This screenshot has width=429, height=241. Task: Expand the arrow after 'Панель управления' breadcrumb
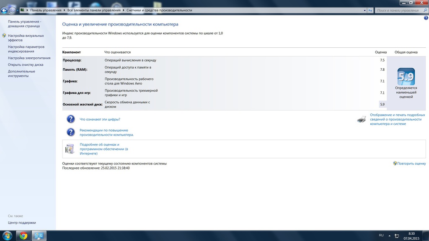point(64,10)
